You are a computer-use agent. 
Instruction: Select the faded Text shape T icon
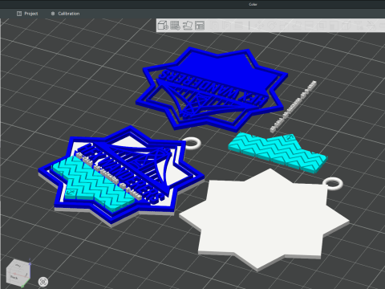point(359,26)
